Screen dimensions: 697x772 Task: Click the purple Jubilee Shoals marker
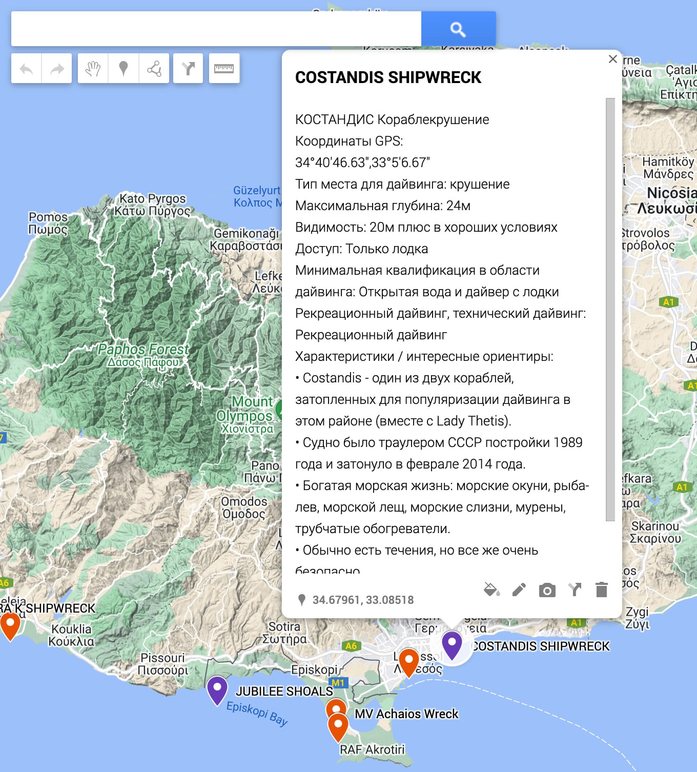(217, 688)
